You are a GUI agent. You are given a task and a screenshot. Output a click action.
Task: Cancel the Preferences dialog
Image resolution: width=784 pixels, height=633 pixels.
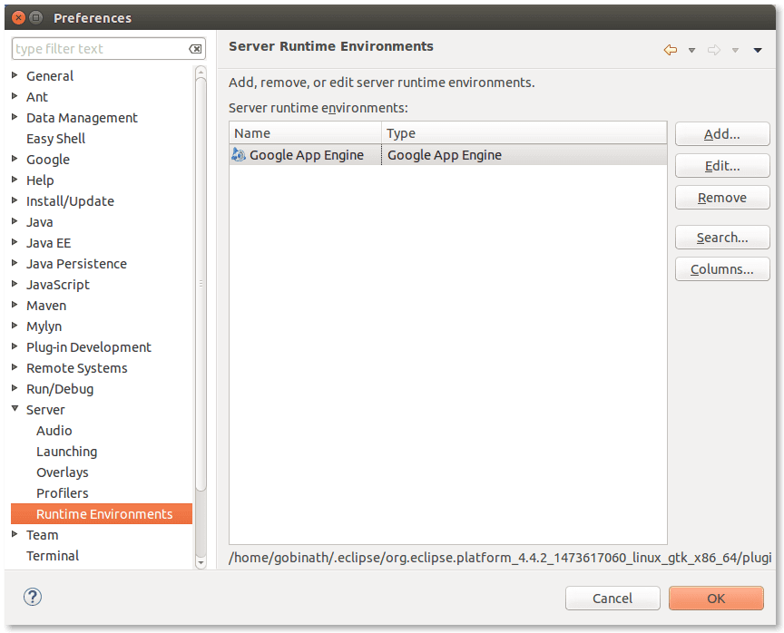[612, 598]
